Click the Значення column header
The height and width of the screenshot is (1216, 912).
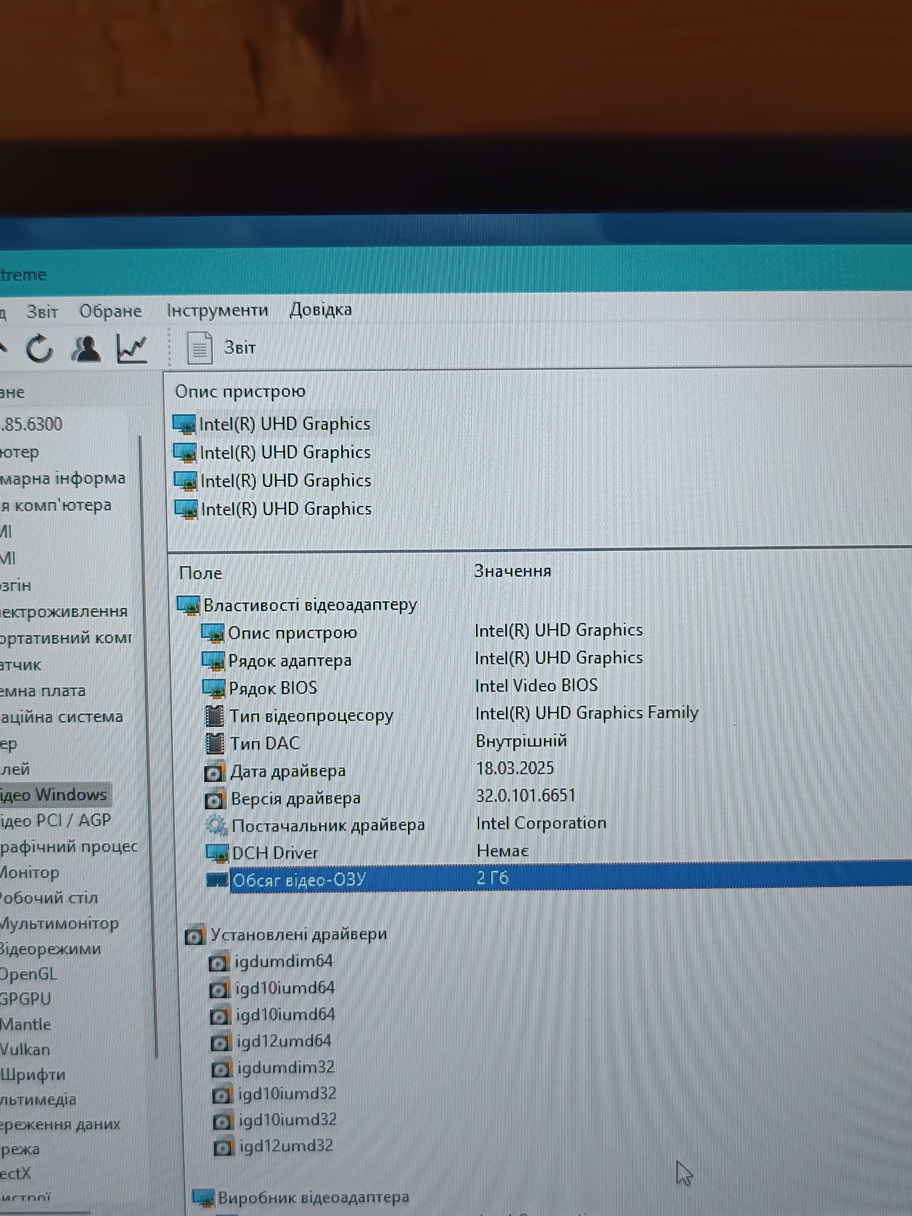(513, 571)
